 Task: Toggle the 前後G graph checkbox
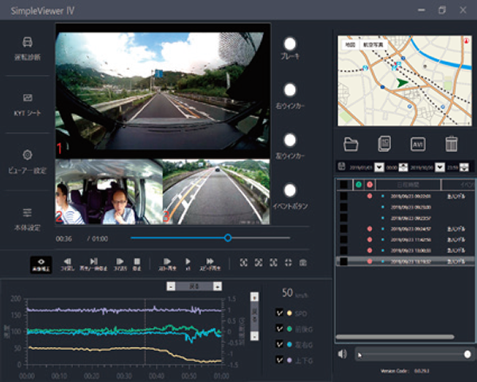(280, 327)
